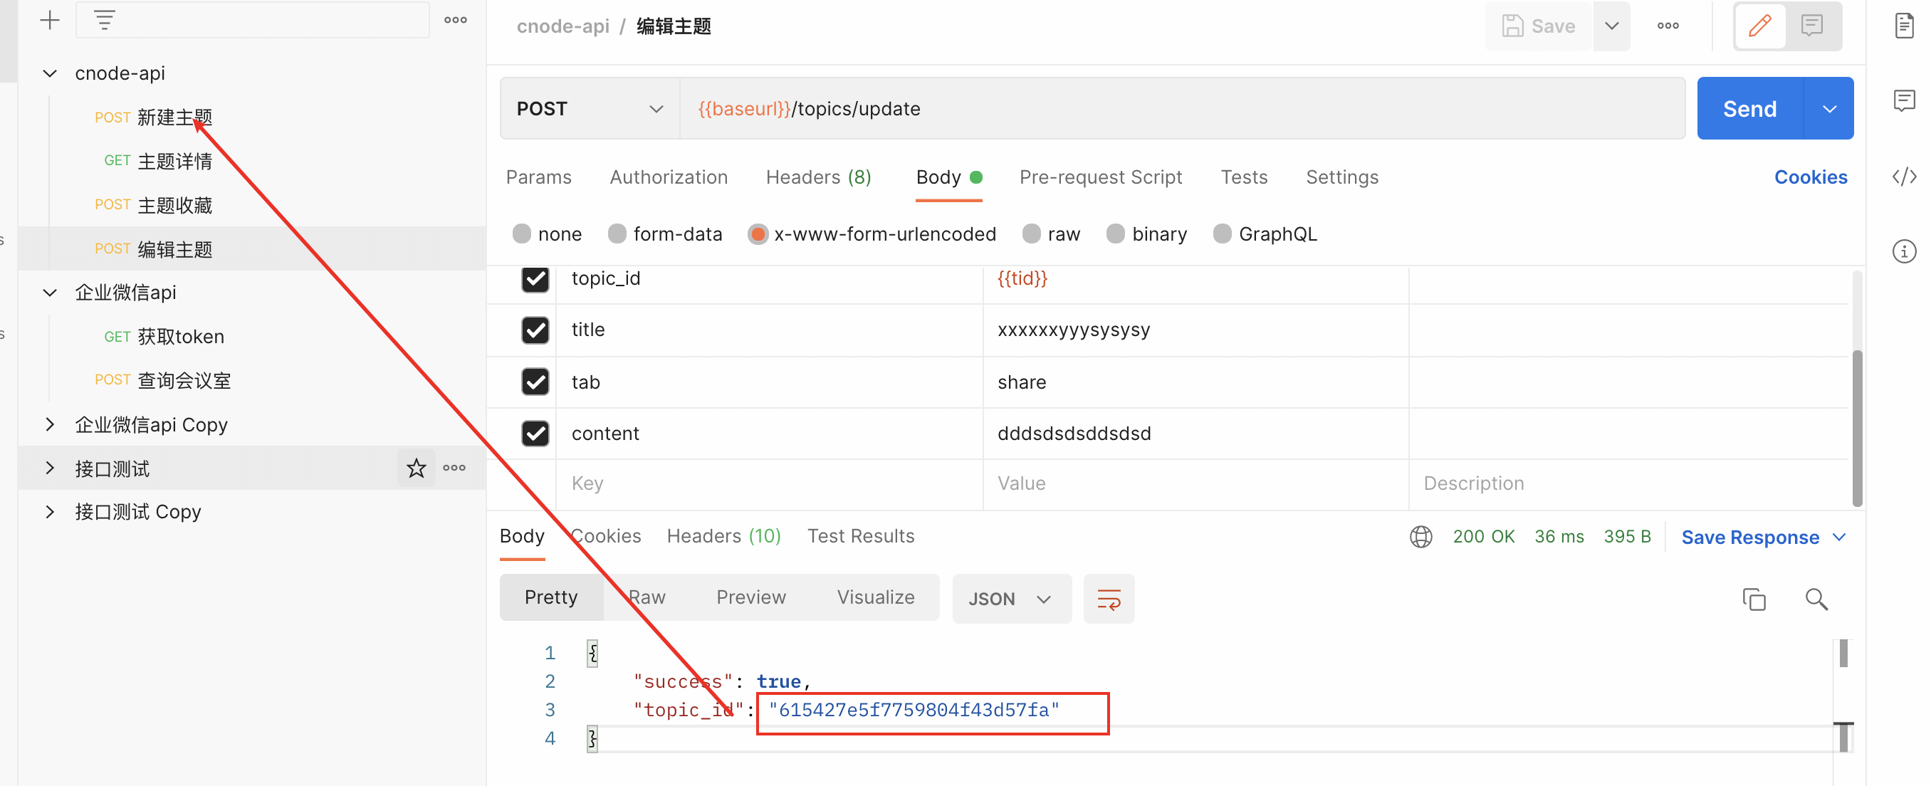The width and height of the screenshot is (1931, 786).
Task: Click the plus icon to create new collection
Action: coord(49,20)
